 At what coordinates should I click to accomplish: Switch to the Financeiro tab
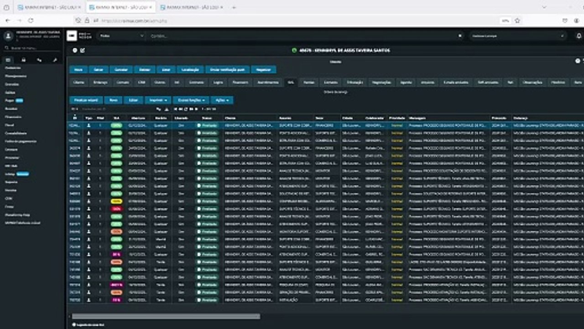click(240, 82)
